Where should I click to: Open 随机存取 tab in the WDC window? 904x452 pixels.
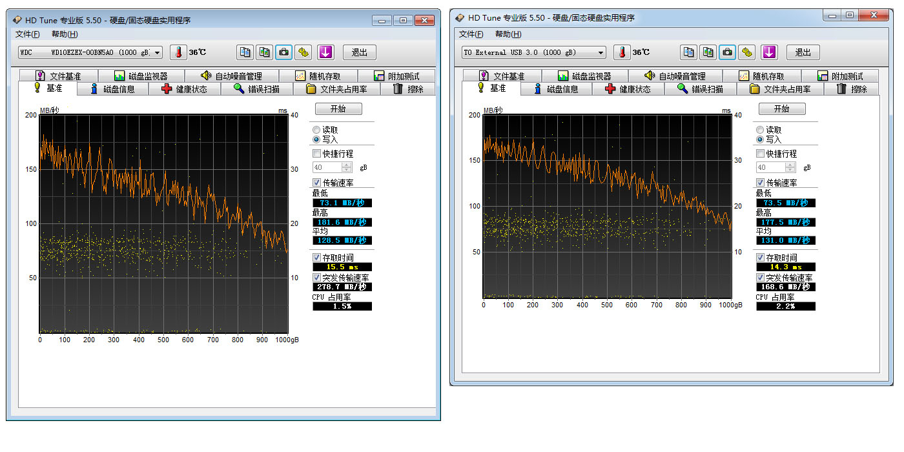[318, 76]
